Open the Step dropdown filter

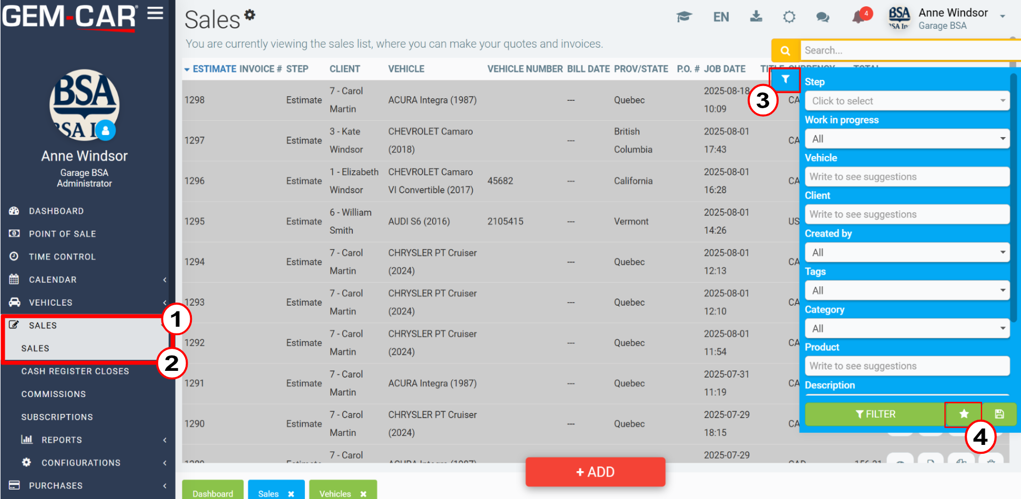(x=907, y=101)
